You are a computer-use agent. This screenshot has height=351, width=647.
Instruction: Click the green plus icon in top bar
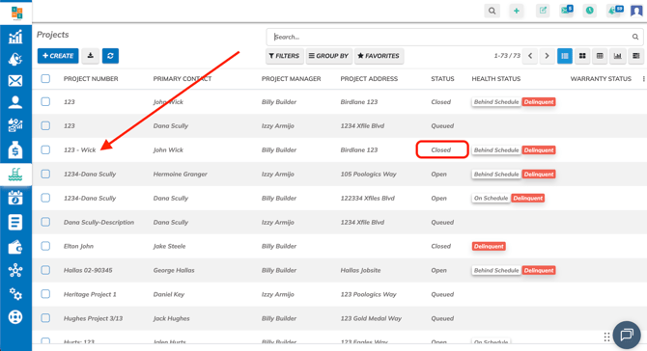click(517, 11)
